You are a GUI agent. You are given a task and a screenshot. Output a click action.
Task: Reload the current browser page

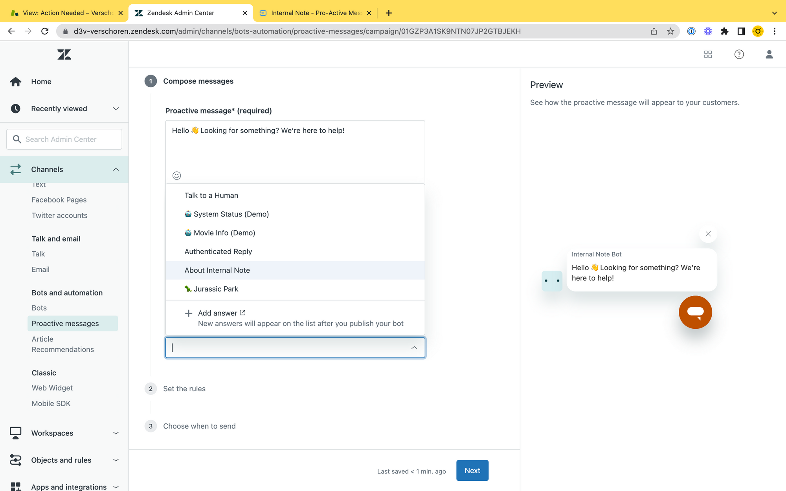point(45,31)
